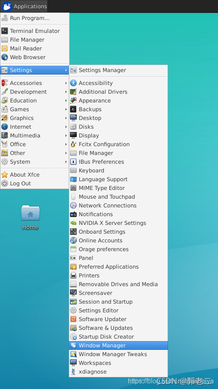The image size is (218, 389).
Task: Select the Panel entry
Action: (118, 258)
